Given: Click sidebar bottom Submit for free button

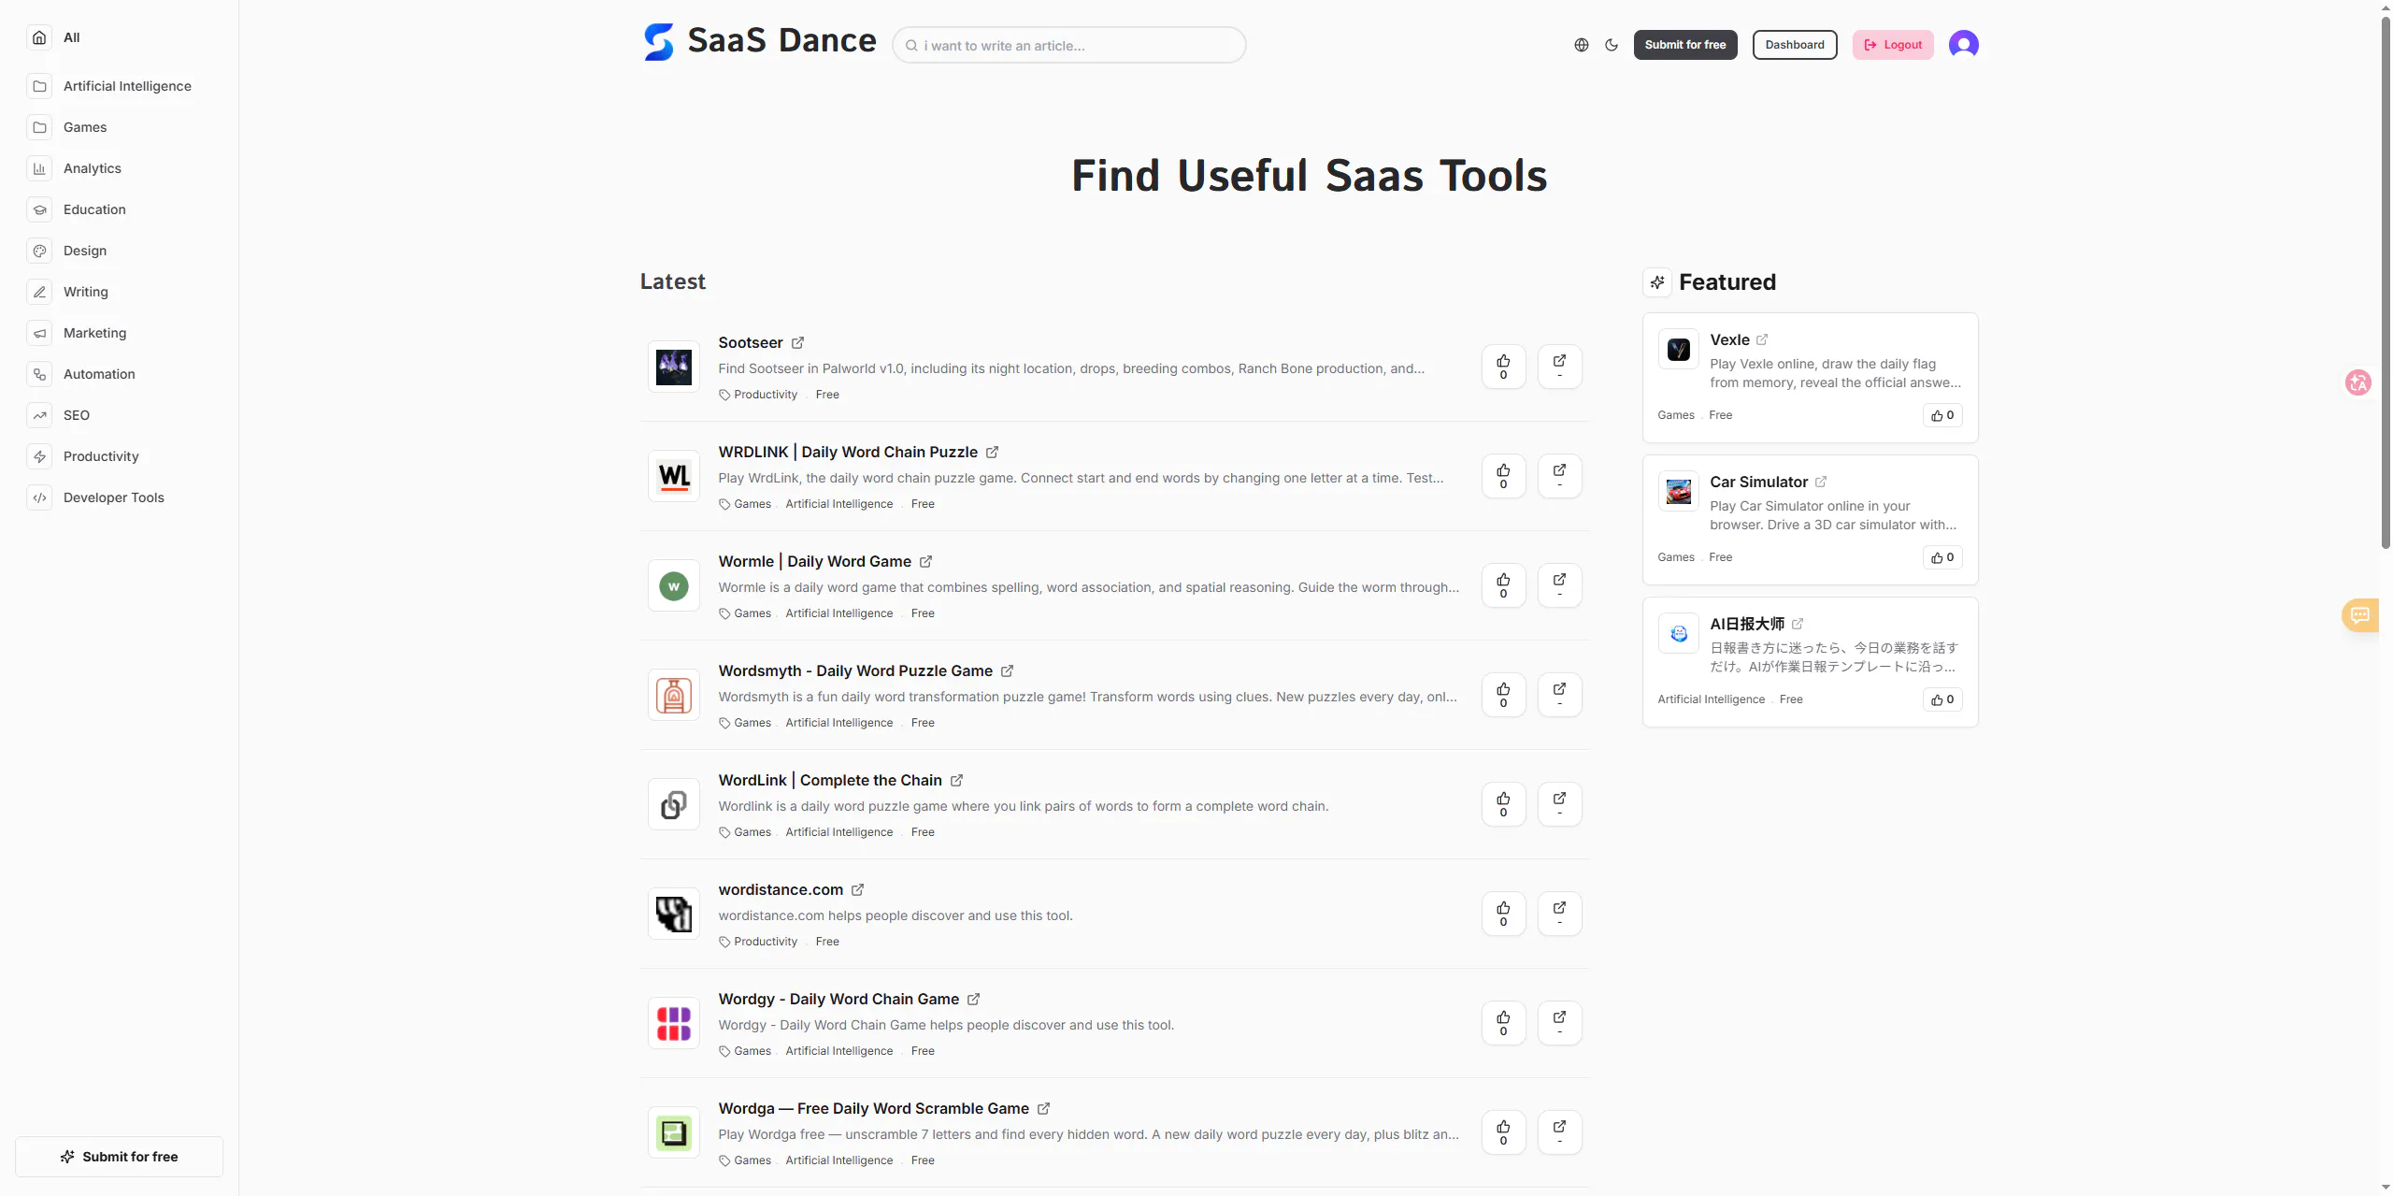Looking at the screenshot, I should [x=119, y=1157].
